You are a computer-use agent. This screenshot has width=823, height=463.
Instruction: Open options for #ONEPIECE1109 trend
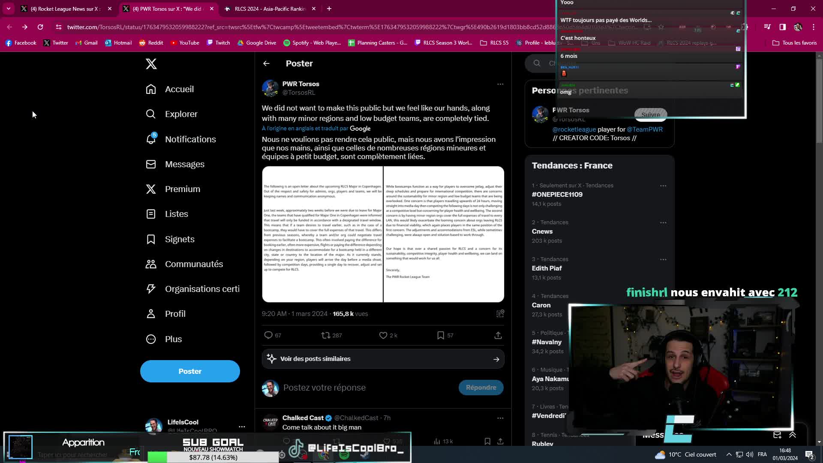point(663,186)
